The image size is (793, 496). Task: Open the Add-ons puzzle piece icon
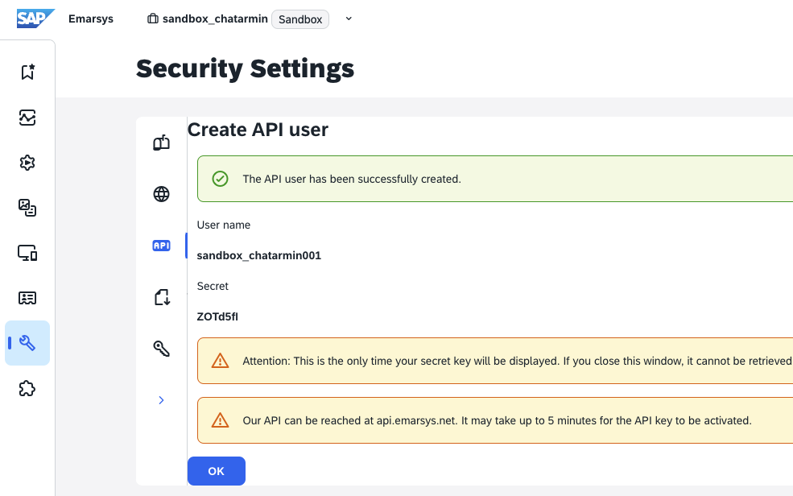pos(27,388)
